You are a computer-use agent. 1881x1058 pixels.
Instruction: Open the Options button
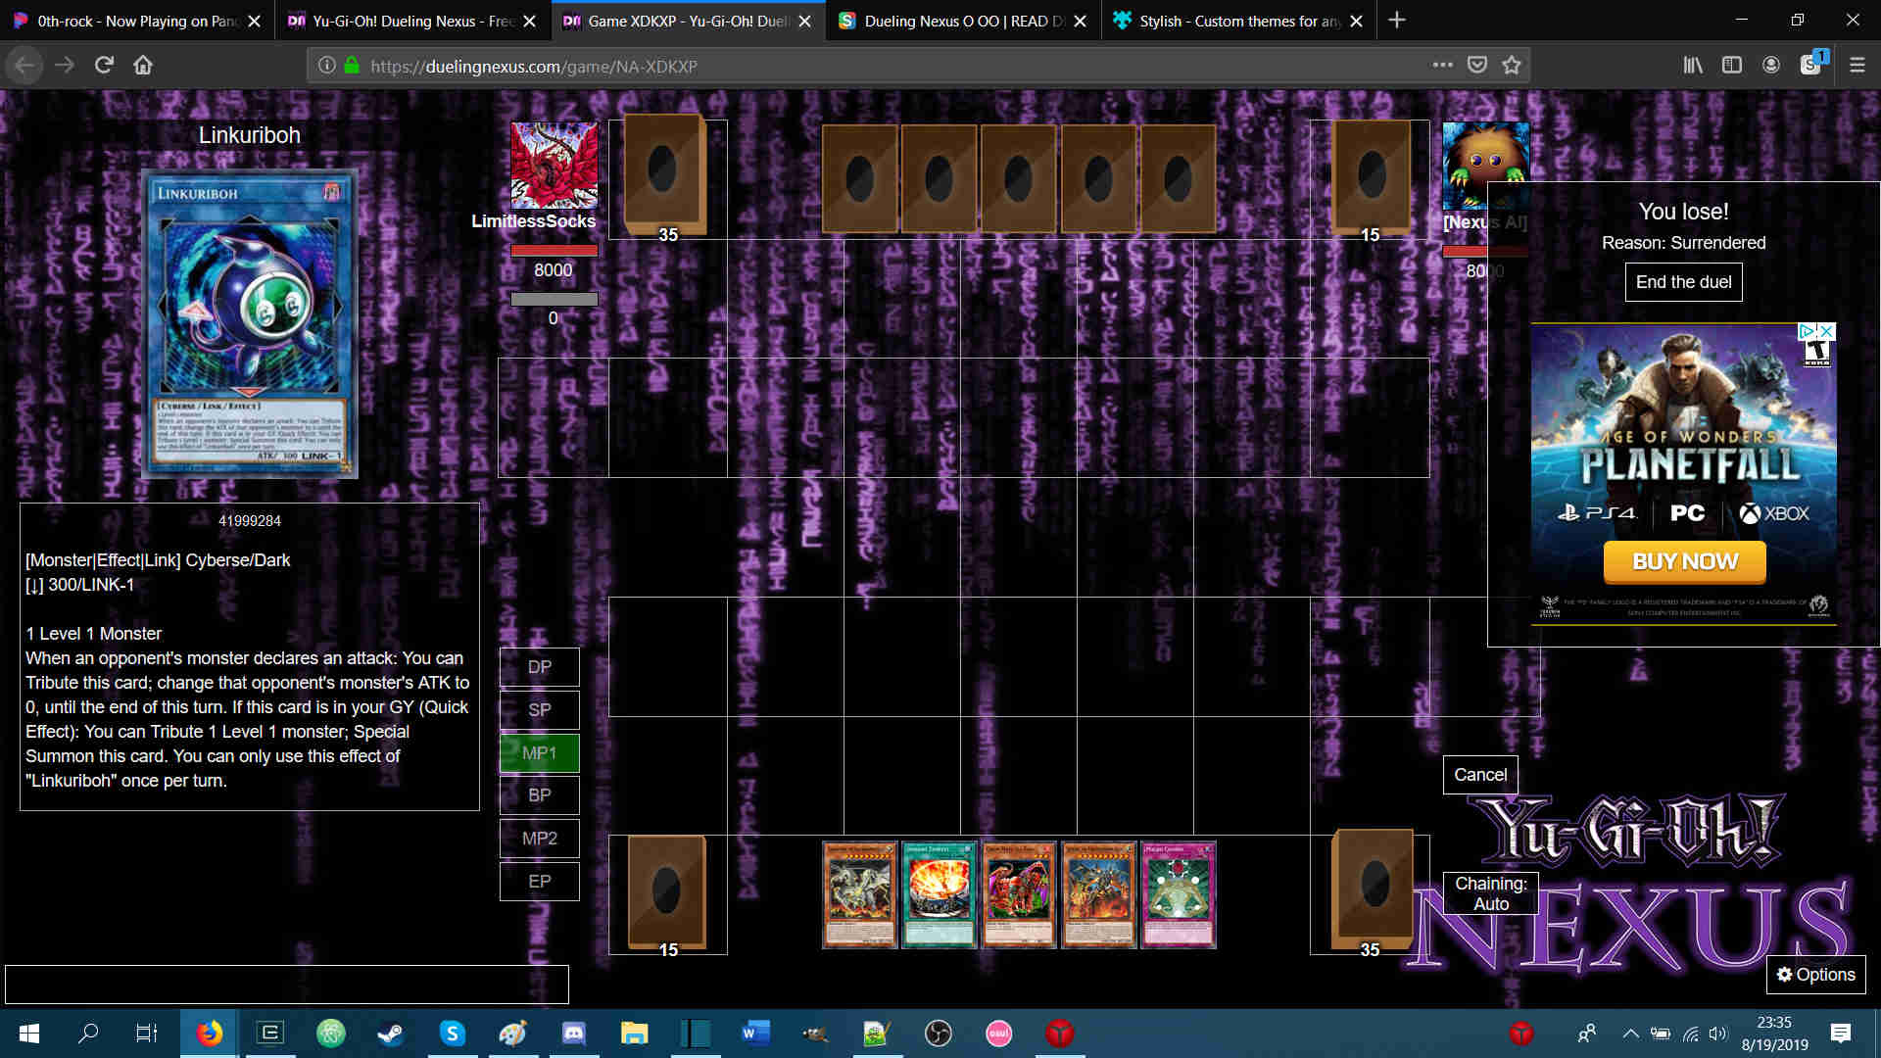[x=1815, y=975]
